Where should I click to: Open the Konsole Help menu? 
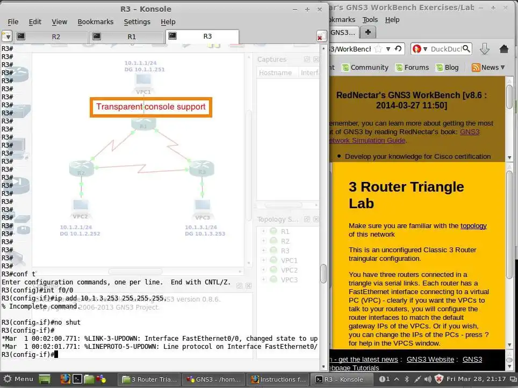coord(168,22)
